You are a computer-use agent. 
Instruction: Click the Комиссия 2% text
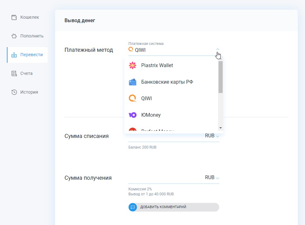pos(140,189)
